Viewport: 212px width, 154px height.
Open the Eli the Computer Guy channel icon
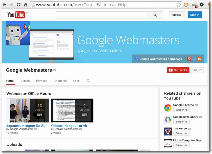pyautogui.click(x=168, y=143)
